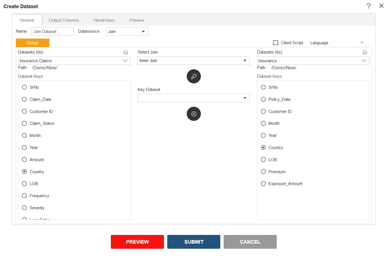Click home icon beside right Datasets (ds)

pyautogui.click(x=365, y=52)
